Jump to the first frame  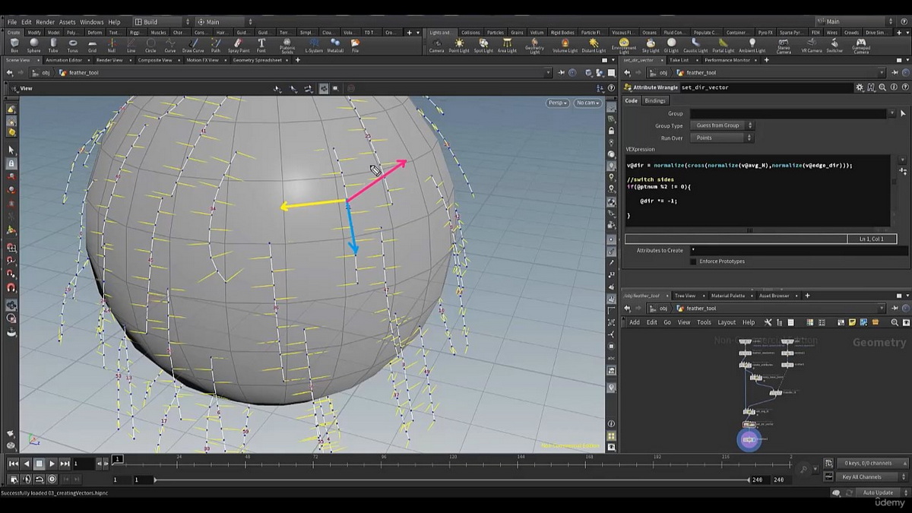tap(13, 464)
